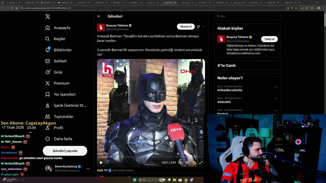326x183 pixels.
Task: Click the browser address bar URL
Action: 47,8
